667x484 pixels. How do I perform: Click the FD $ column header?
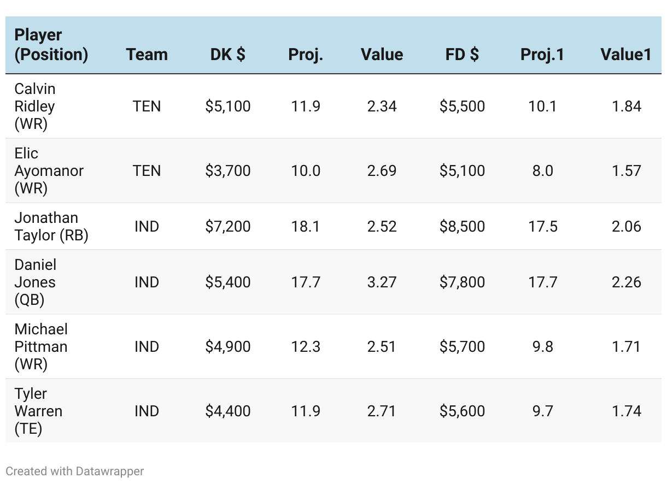tap(462, 55)
